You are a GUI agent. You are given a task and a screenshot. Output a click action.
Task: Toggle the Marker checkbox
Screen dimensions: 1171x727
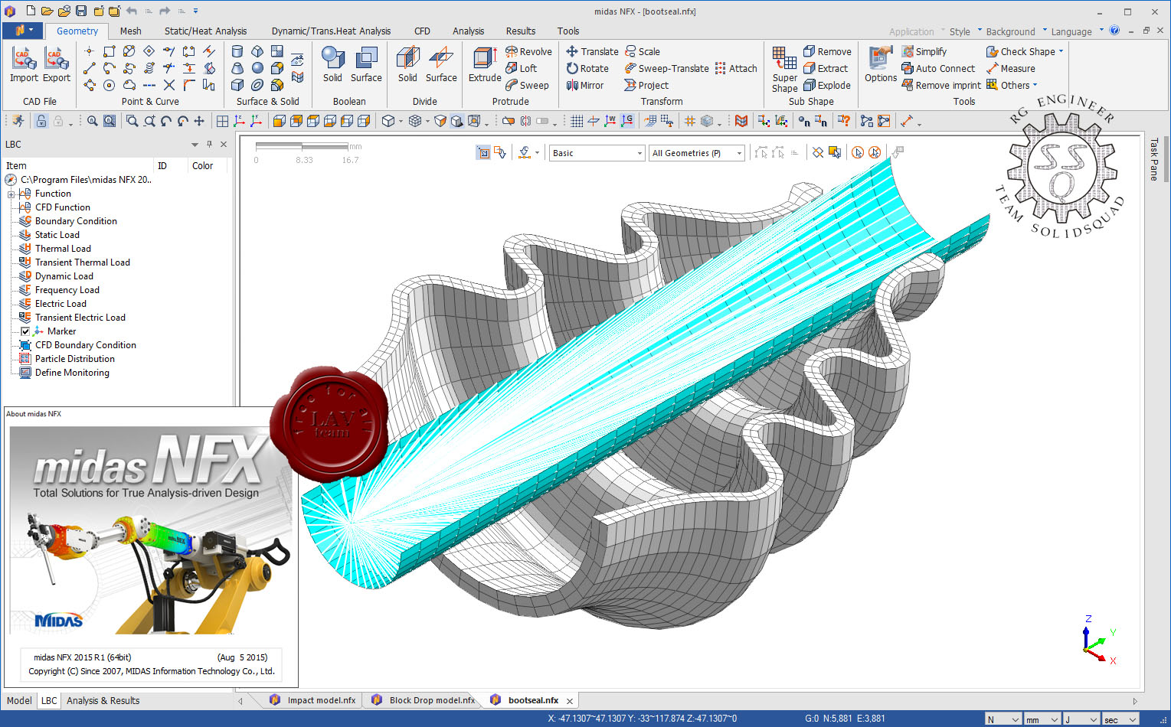[x=25, y=331]
